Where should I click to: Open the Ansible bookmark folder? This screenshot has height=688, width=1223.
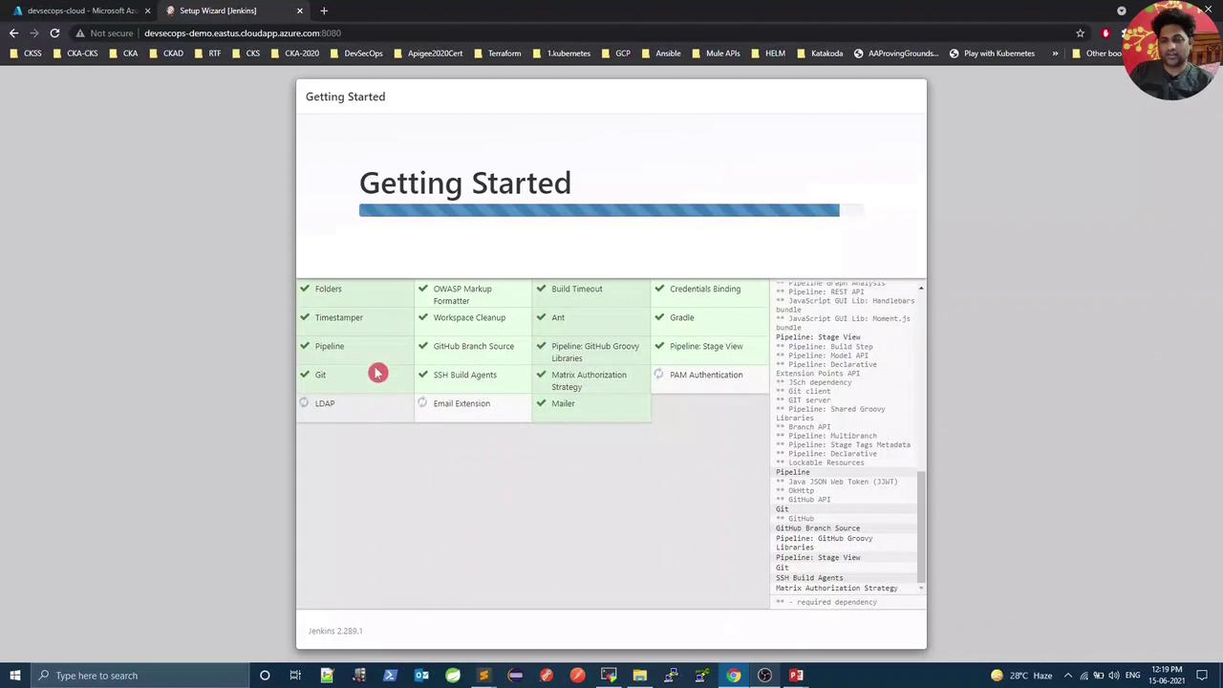pos(661,54)
